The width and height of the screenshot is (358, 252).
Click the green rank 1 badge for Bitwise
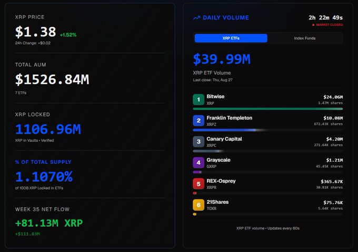pos(198,99)
